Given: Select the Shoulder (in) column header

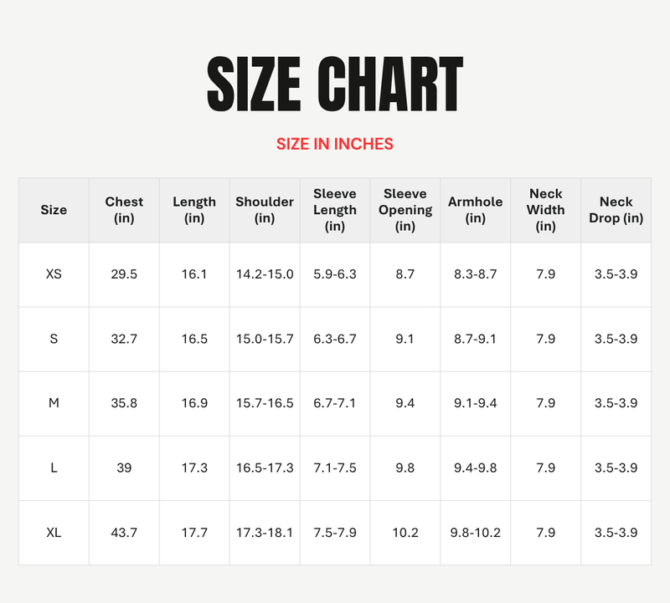Looking at the screenshot, I should [265, 210].
